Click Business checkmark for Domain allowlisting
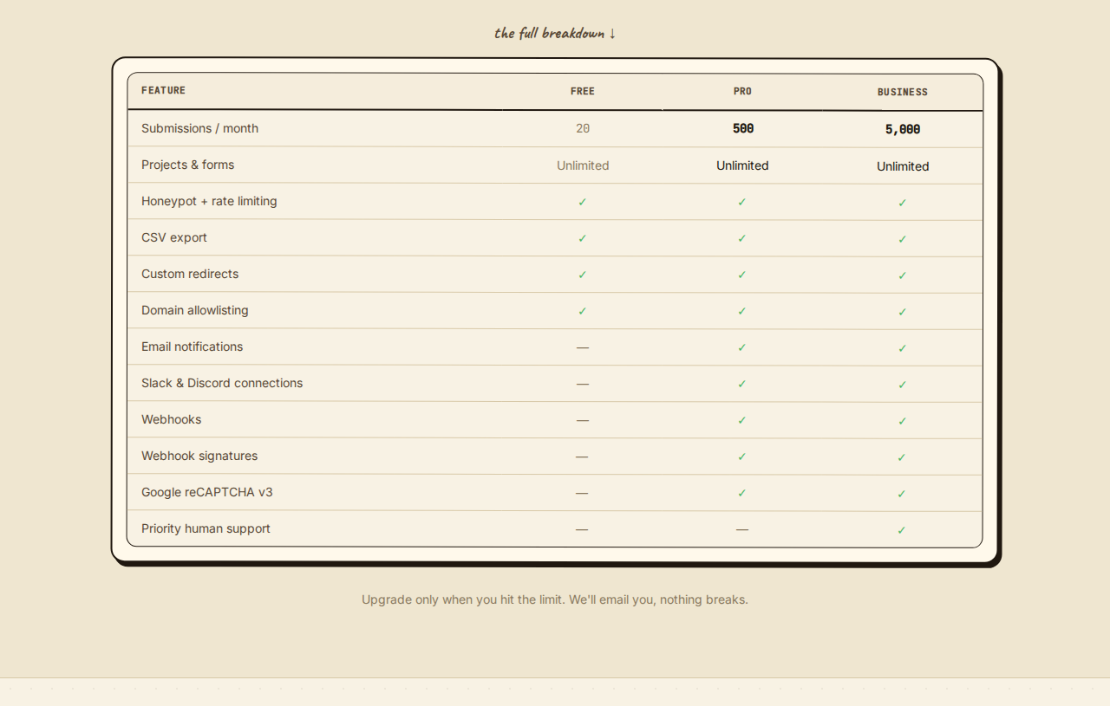Image resolution: width=1110 pixels, height=706 pixels. tap(903, 312)
